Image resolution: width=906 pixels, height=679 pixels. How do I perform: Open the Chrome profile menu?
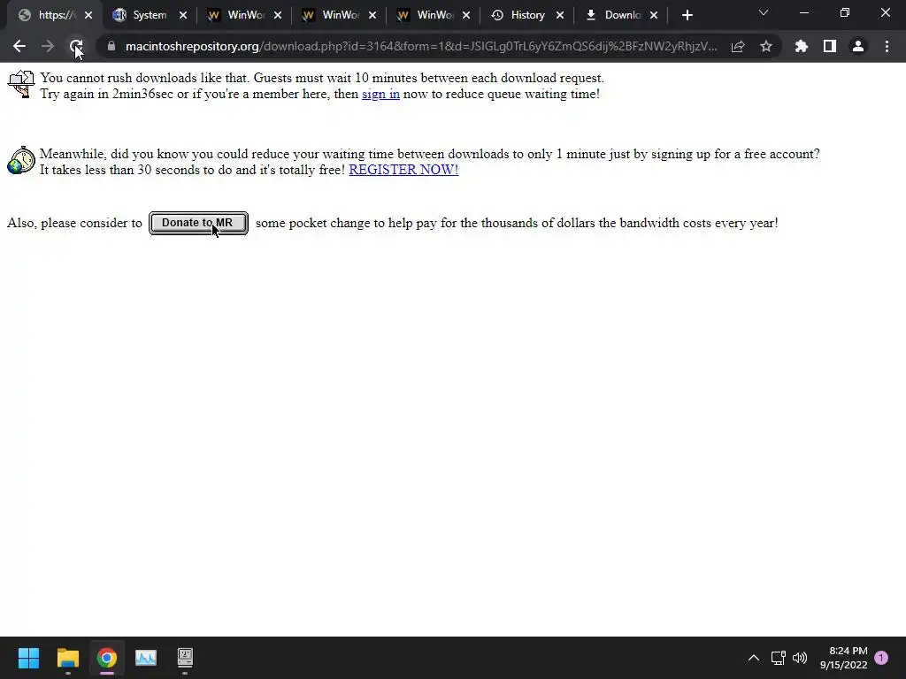click(858, 46)
